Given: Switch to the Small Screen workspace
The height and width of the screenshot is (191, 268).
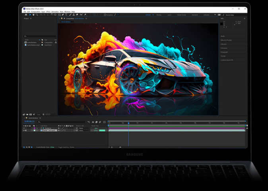Looking at the screenshot, I should pos(181,15).
